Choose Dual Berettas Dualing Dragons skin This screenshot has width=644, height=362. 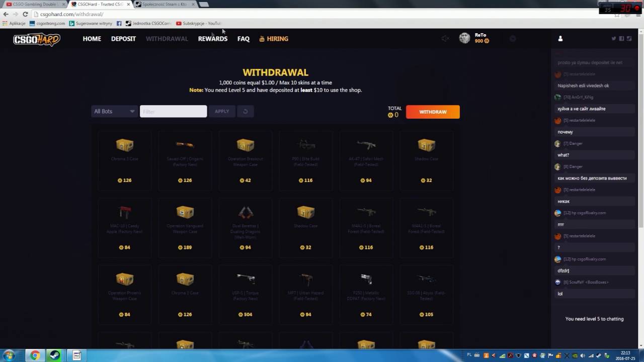(246, 228)
